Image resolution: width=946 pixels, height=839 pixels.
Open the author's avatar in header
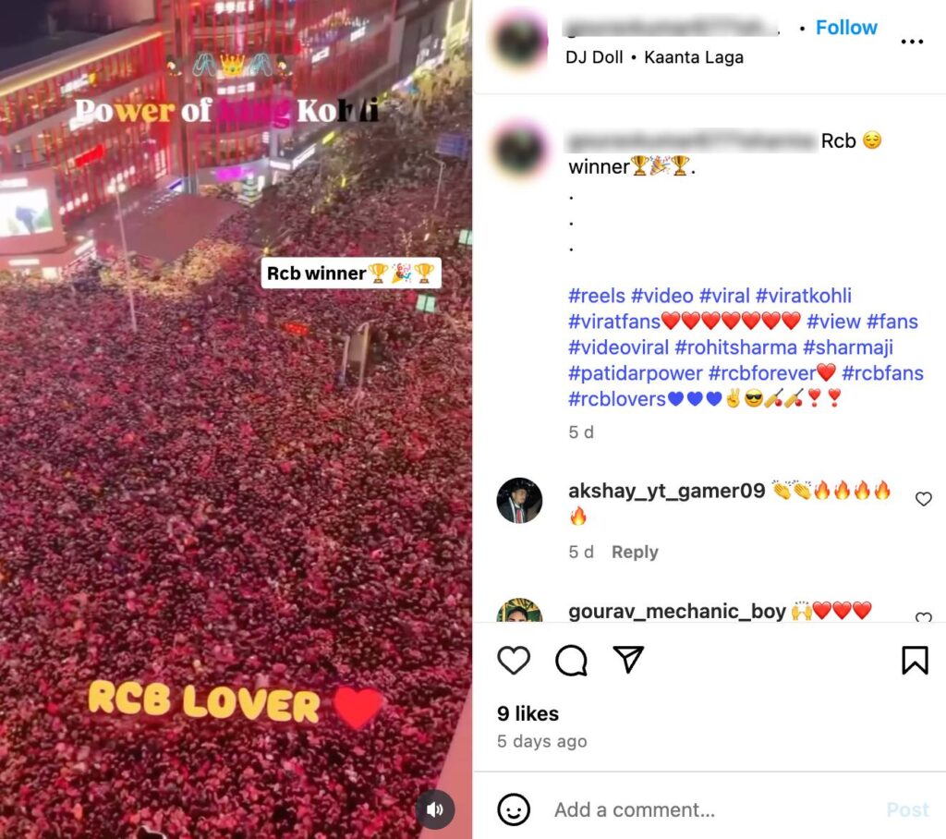[x=519, y=41]
